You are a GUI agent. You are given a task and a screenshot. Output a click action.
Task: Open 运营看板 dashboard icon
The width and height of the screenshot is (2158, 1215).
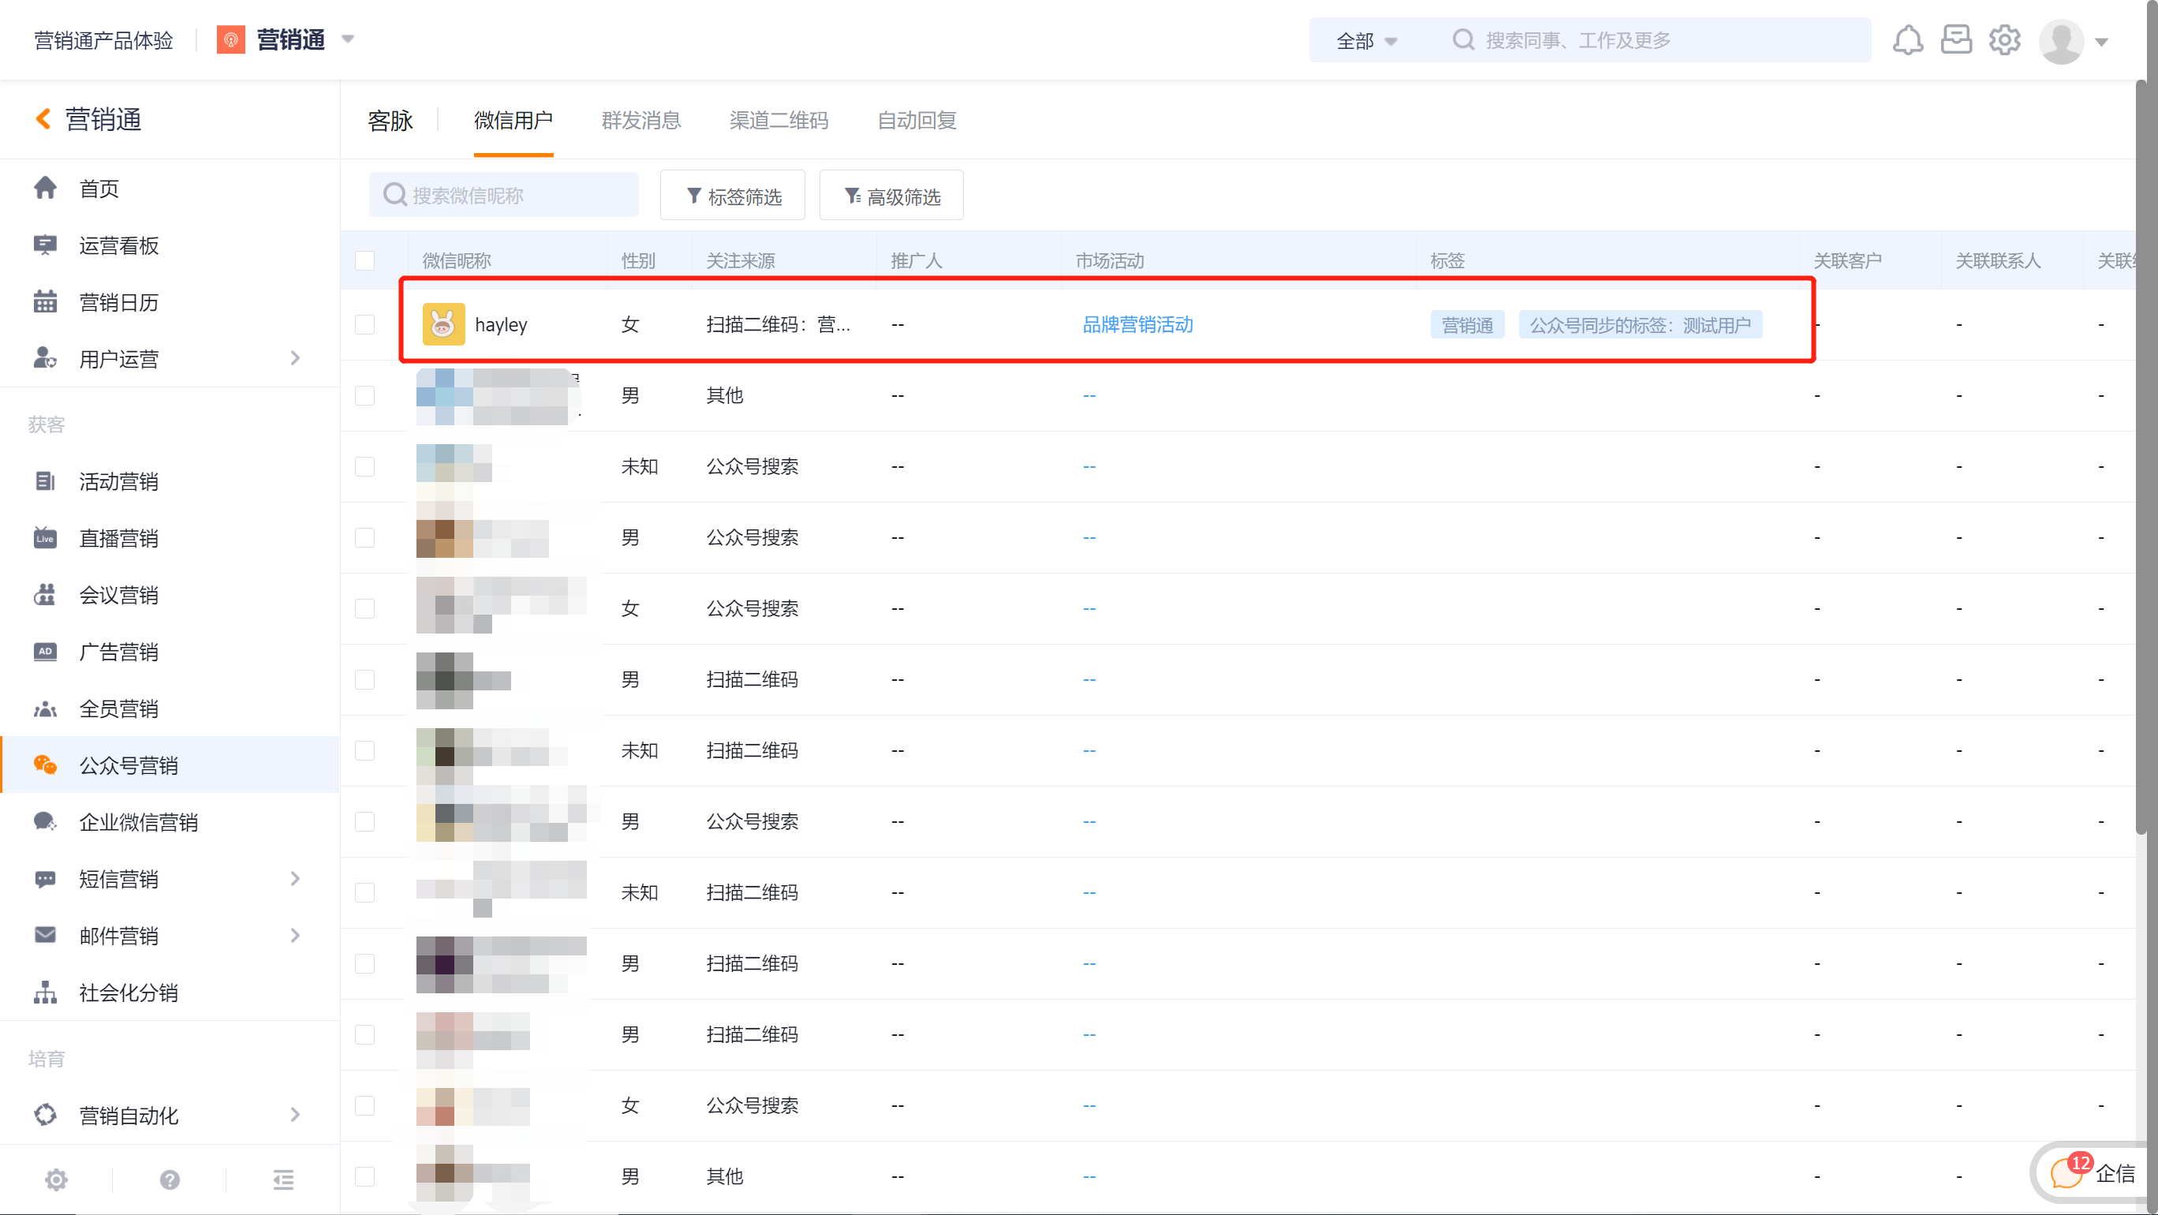[x=45, y=245]
